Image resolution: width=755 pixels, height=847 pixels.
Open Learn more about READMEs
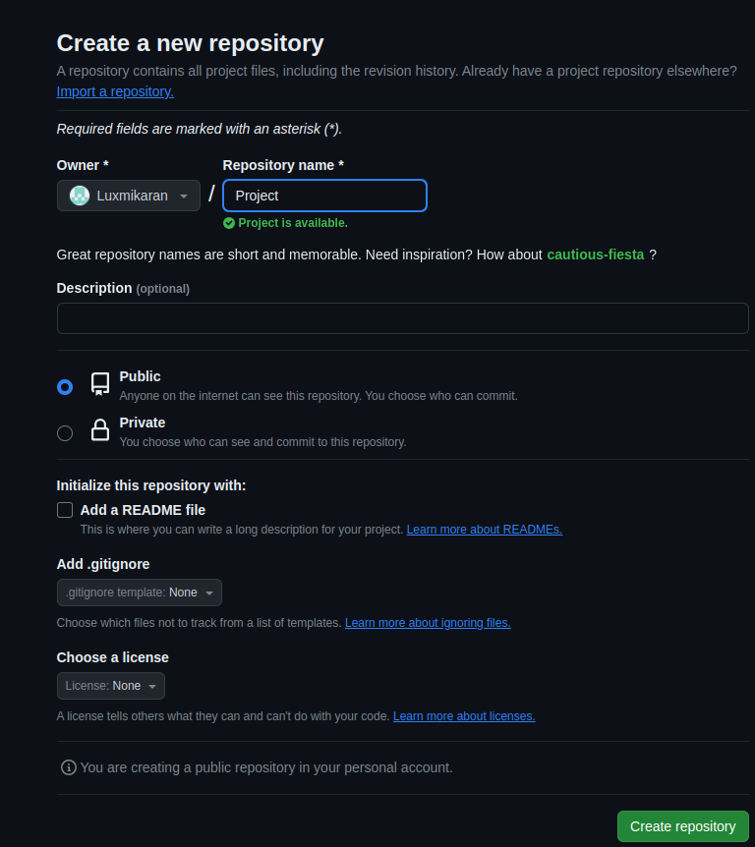484,529
